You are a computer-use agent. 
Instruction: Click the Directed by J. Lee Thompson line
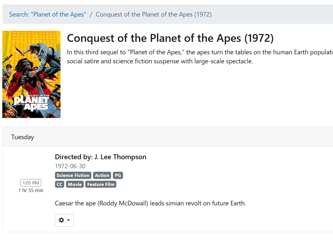point(101,157)
